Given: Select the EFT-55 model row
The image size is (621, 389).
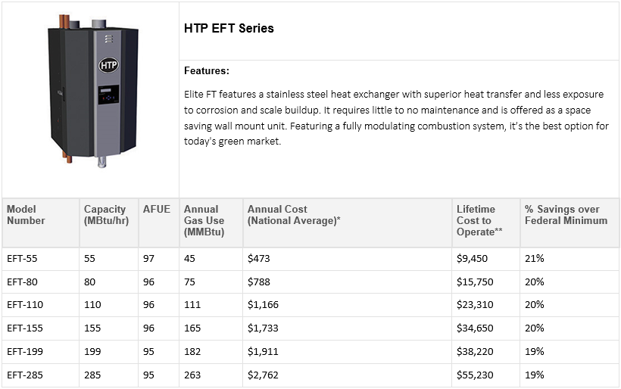Looking at the screenshot, I should coord(310,259).
